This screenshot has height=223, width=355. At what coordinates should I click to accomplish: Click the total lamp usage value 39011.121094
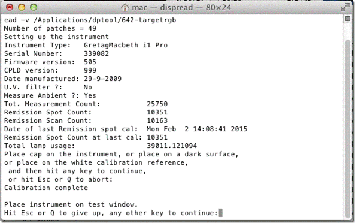172,146
